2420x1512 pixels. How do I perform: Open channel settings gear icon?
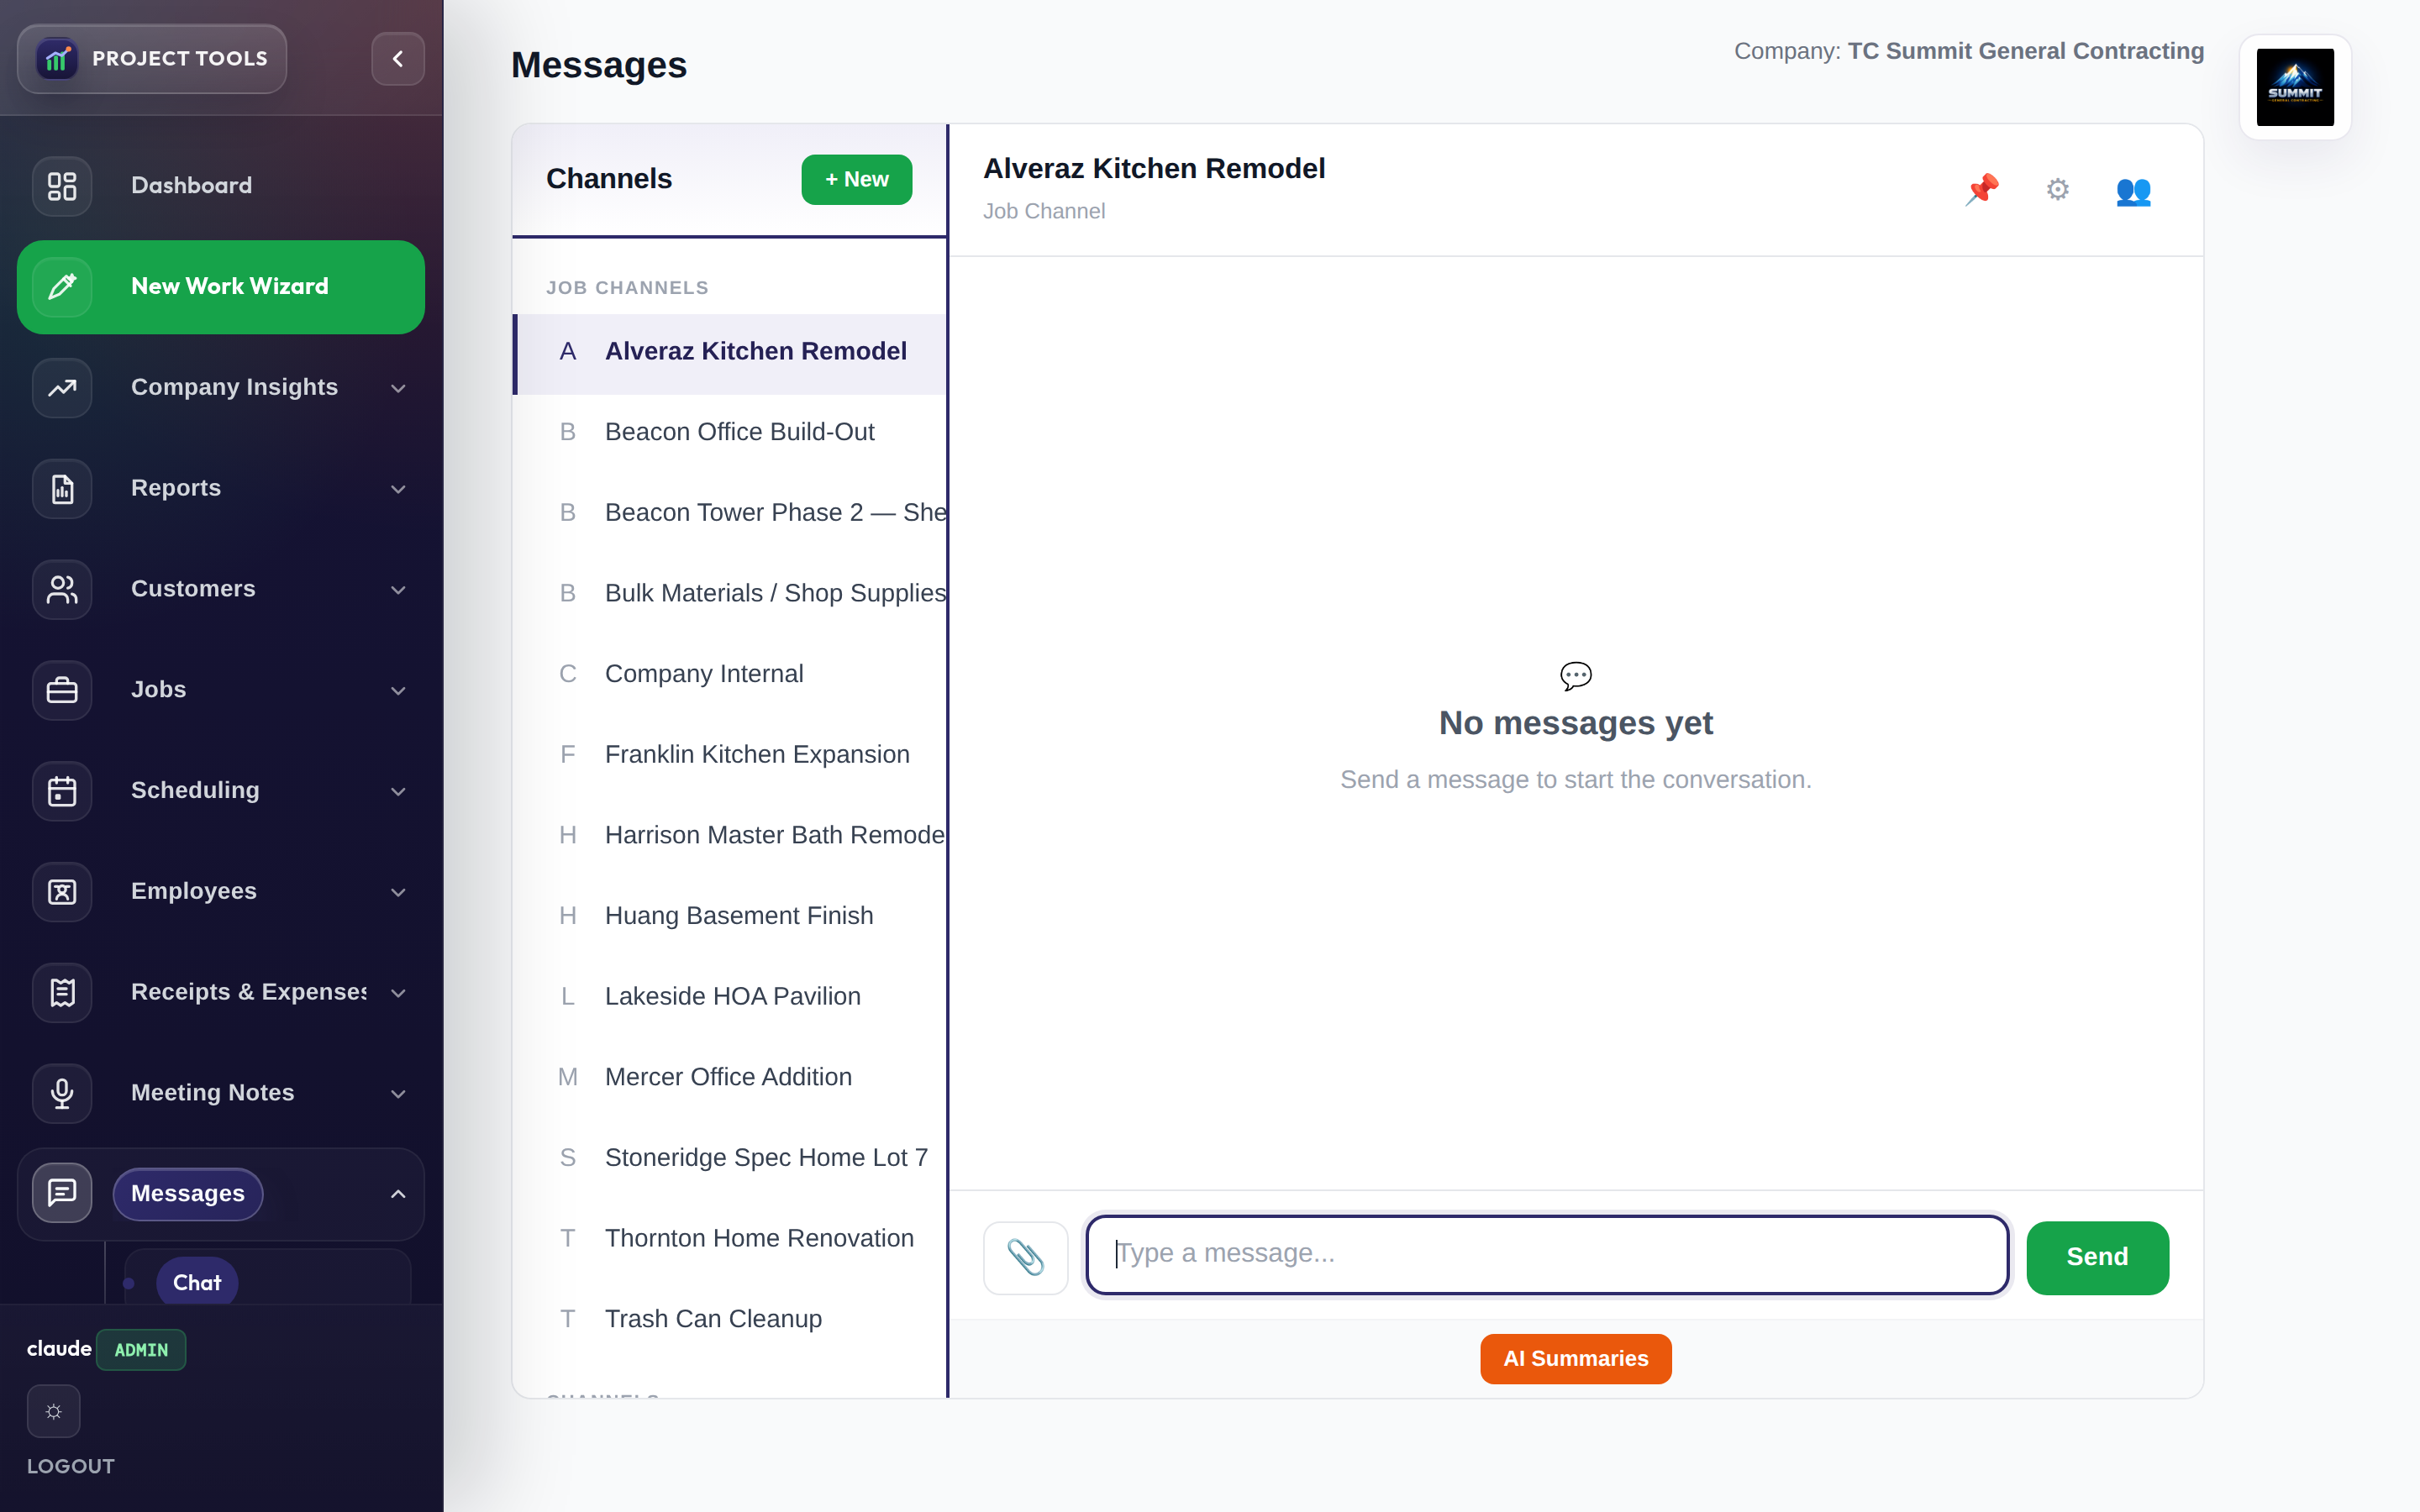[x=2057, y=189]
